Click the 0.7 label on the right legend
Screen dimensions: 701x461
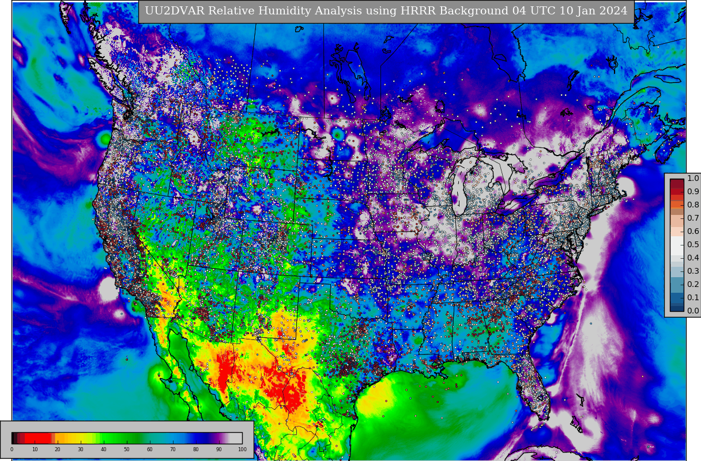[692, 218]
